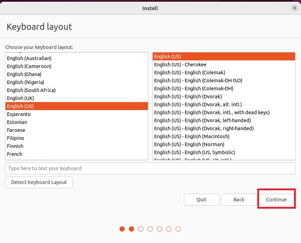
Task: Go back to previous install step
Action: click(x=239, y=200)
